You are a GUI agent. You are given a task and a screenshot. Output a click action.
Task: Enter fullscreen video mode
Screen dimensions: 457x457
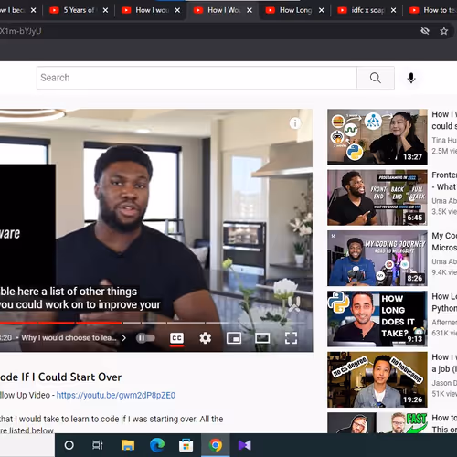291,338
